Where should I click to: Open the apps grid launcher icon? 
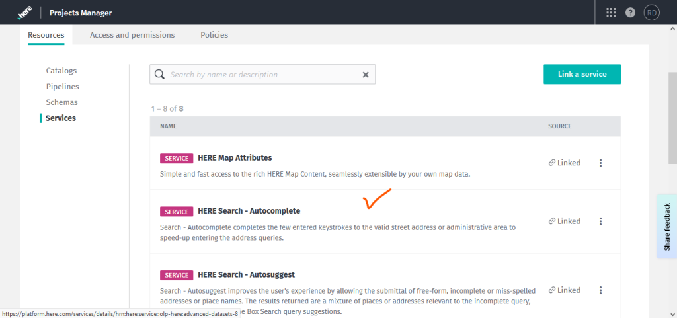(x=611, y=13)
